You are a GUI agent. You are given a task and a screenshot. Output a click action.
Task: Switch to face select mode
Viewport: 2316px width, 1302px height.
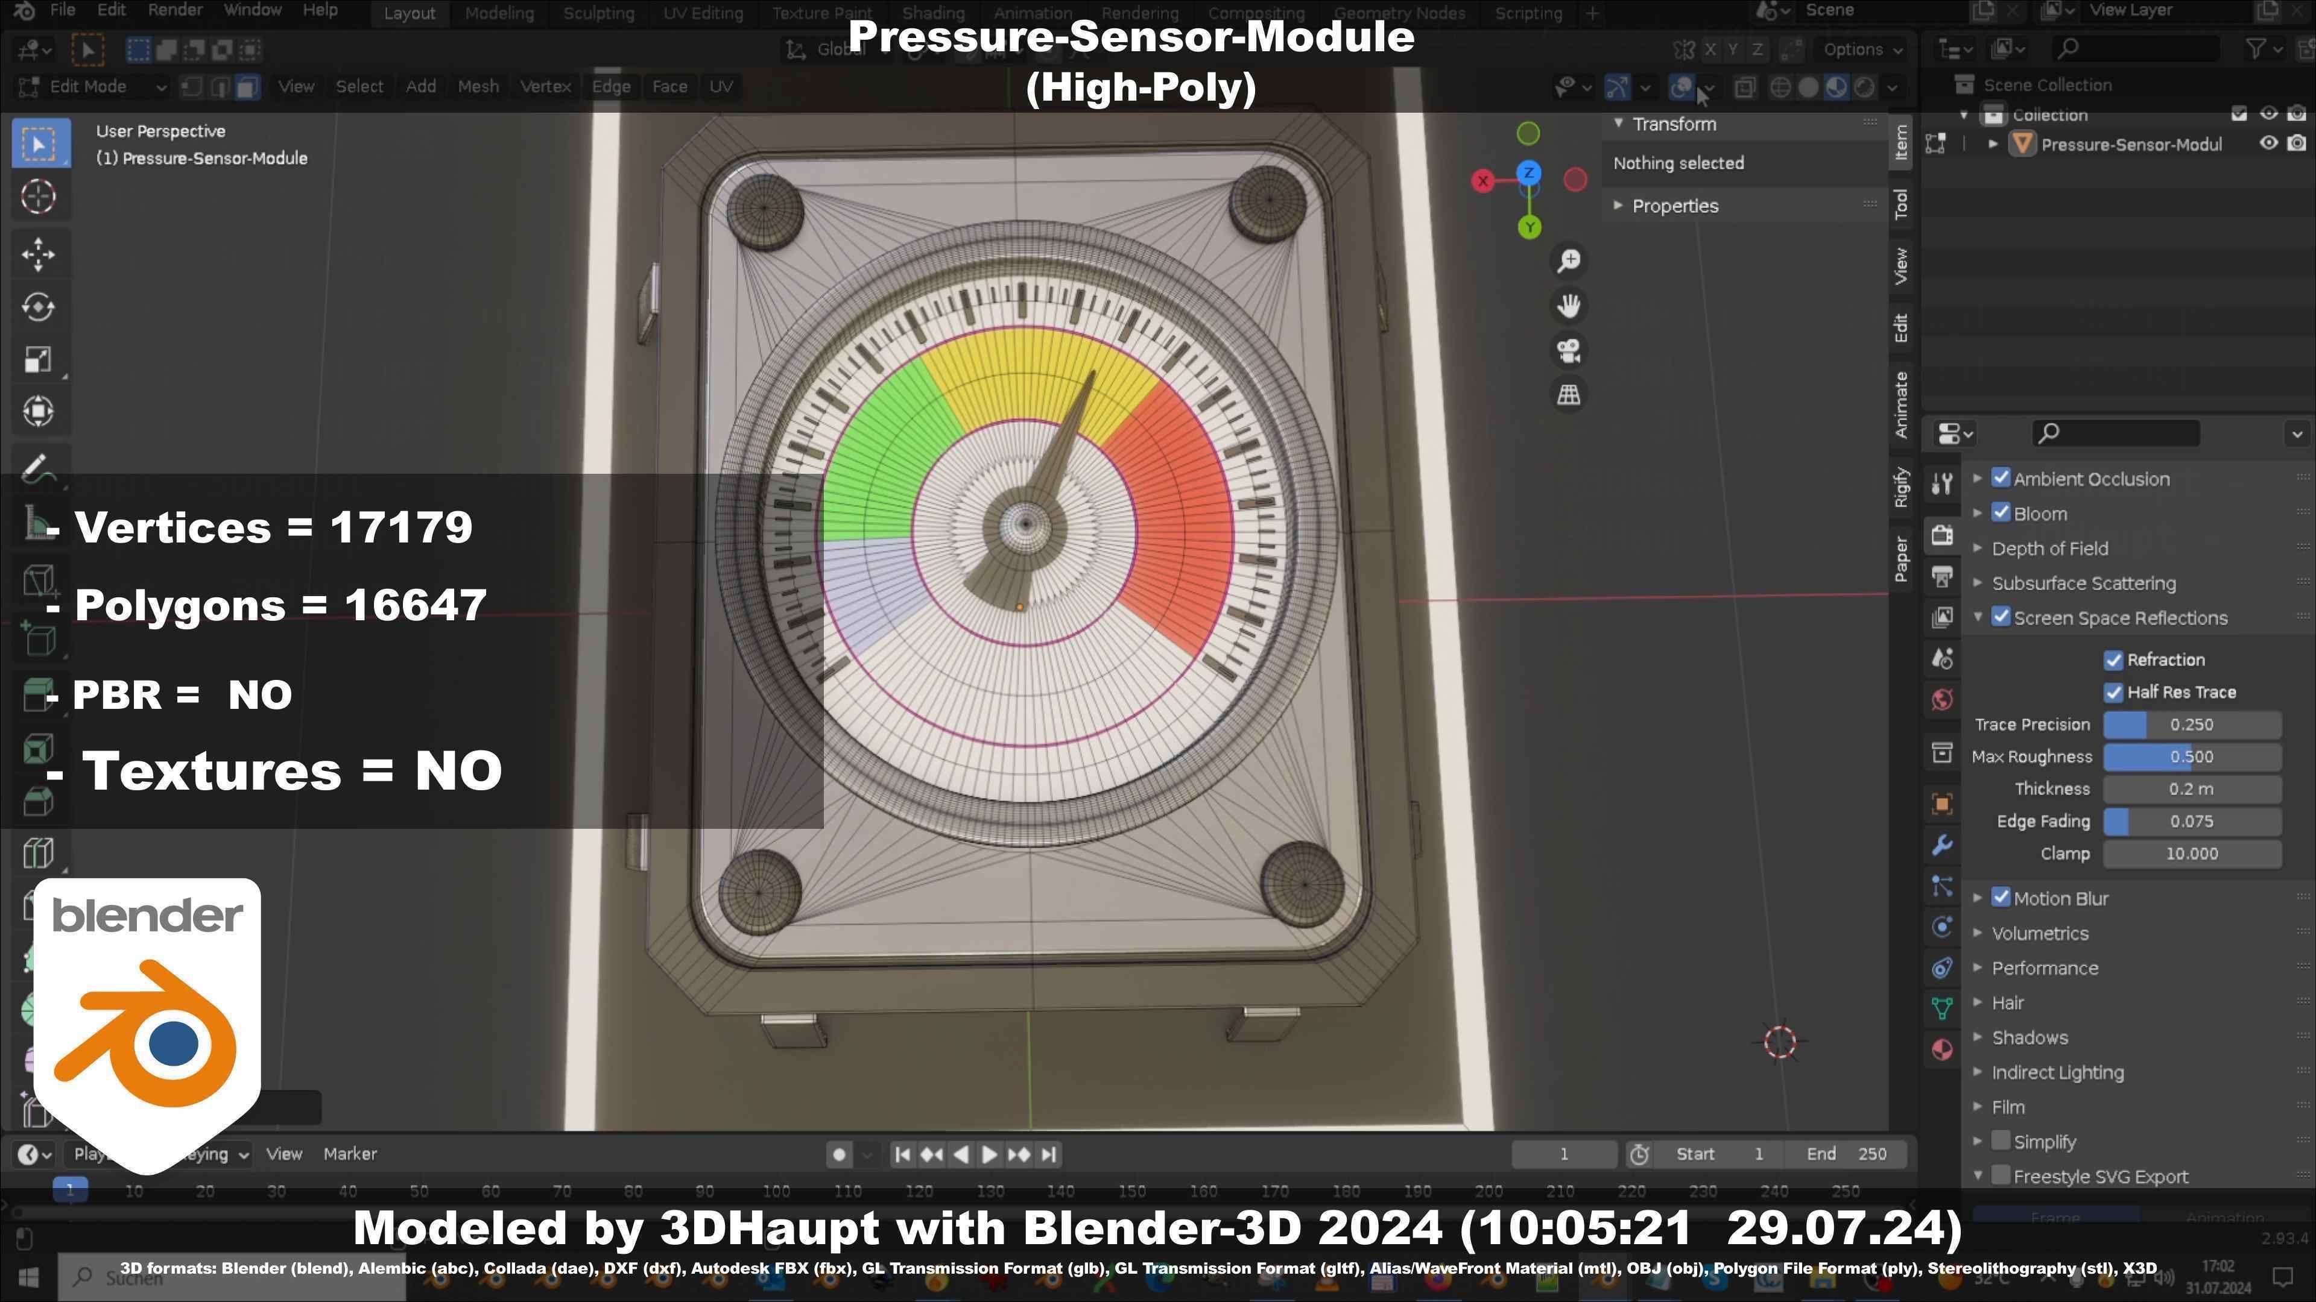click(247, 87)
